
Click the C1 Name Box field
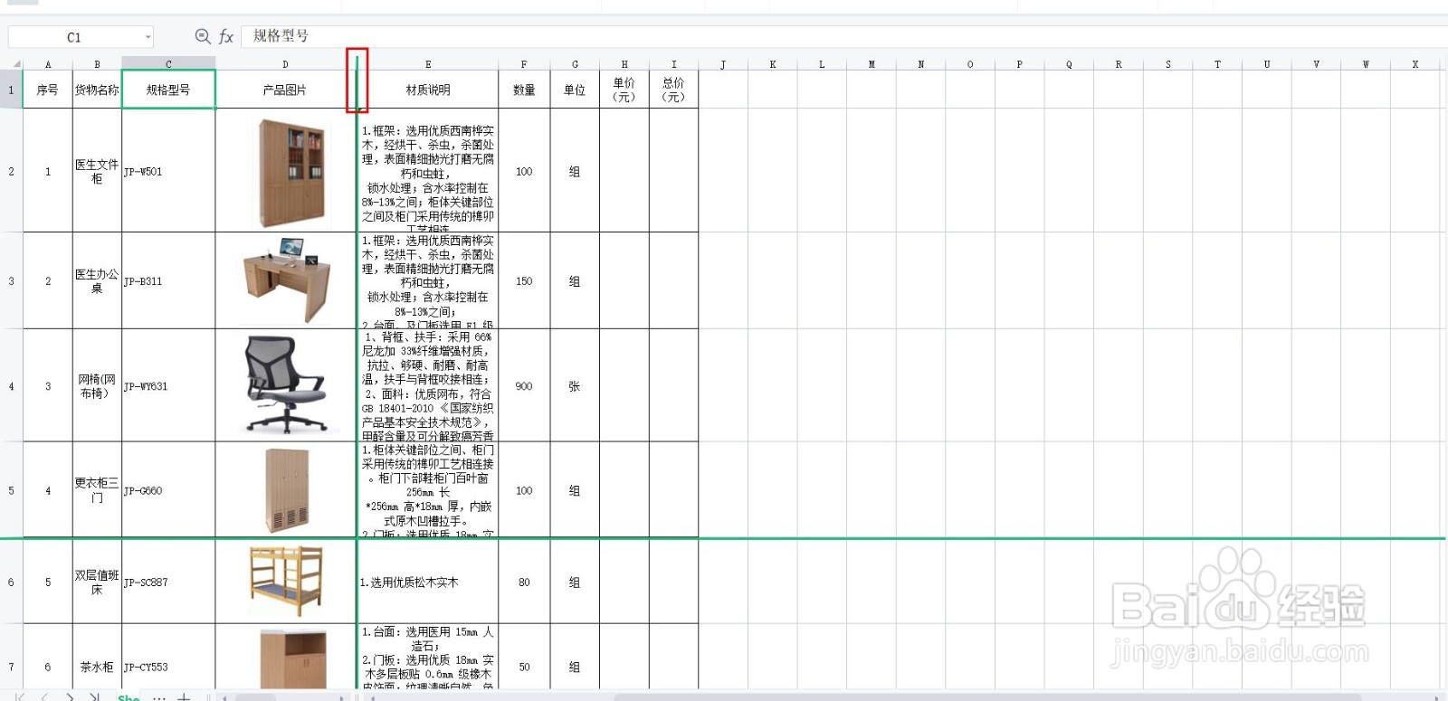[81, 37]
